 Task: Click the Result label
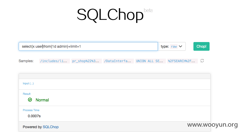[27, 94]
